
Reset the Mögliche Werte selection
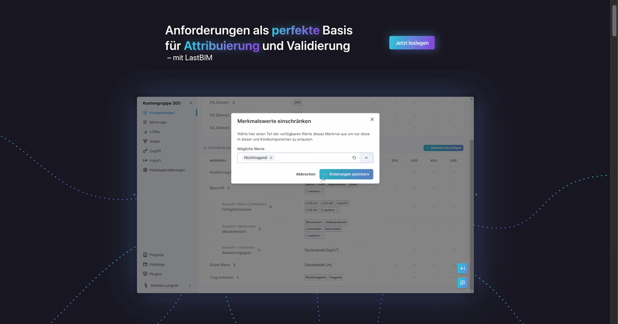pos(354,158)
